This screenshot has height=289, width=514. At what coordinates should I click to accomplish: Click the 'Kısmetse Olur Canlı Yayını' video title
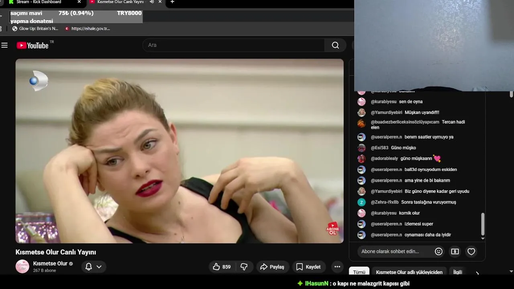pos(56,252)
